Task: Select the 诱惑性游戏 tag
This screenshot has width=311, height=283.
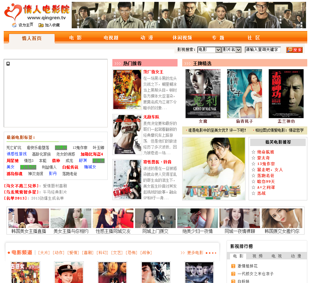Action: pos(17,154)
